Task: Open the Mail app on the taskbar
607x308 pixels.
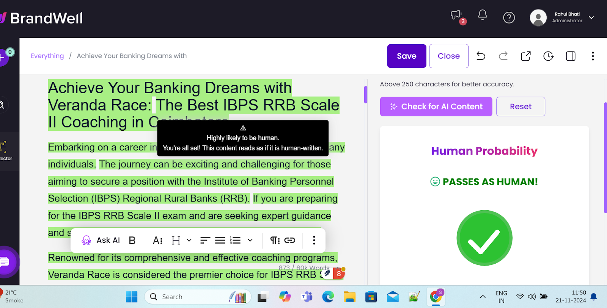Action: (x=393, y=297)
